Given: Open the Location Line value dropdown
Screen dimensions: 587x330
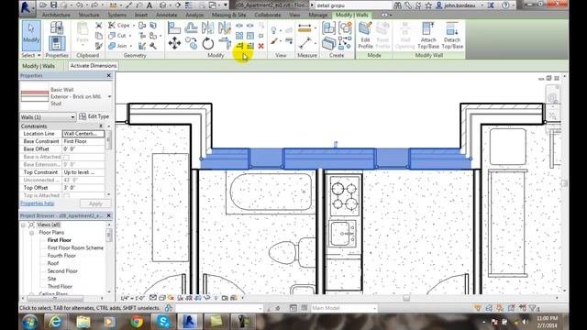Looking at the screenshot, I should [x=83, y=134].
